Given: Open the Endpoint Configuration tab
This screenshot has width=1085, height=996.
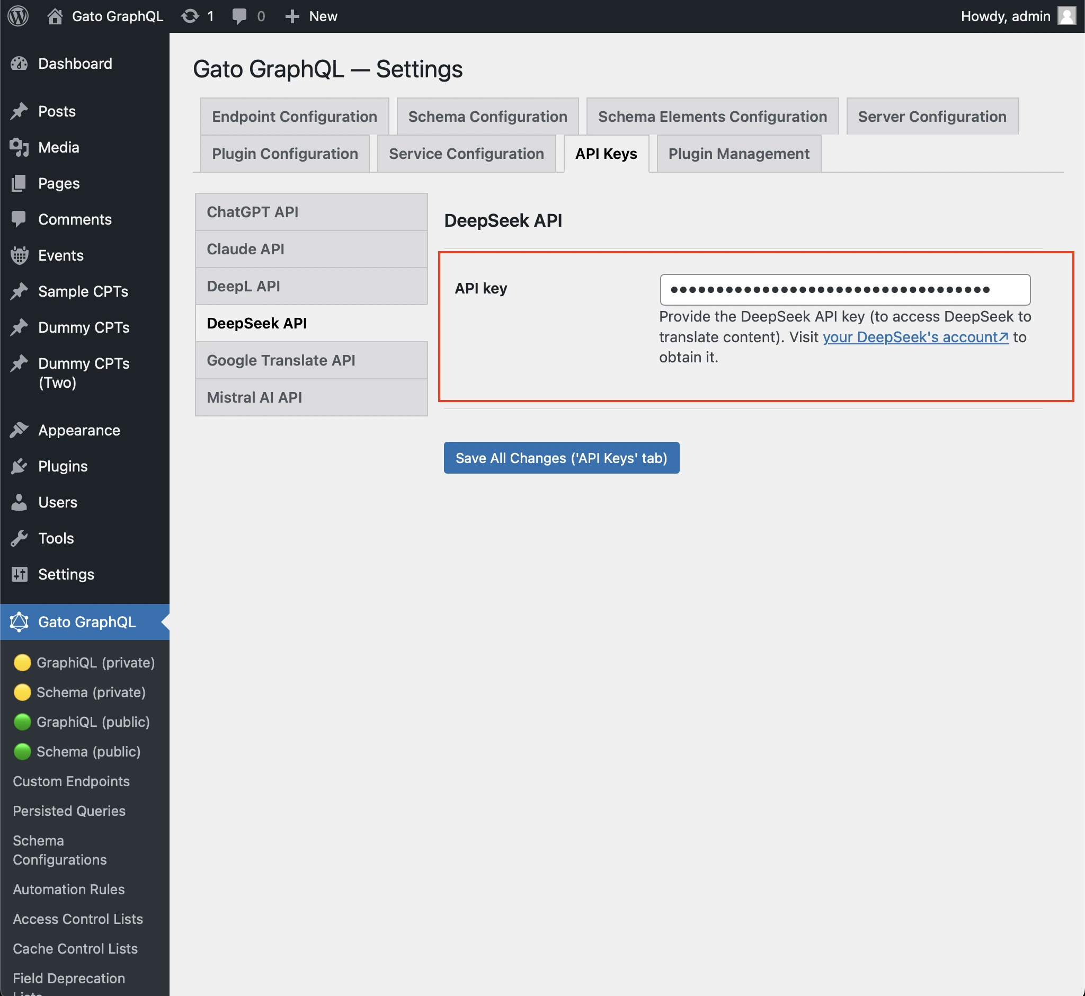Looking at the screenshot, I should tap(294, 117).
